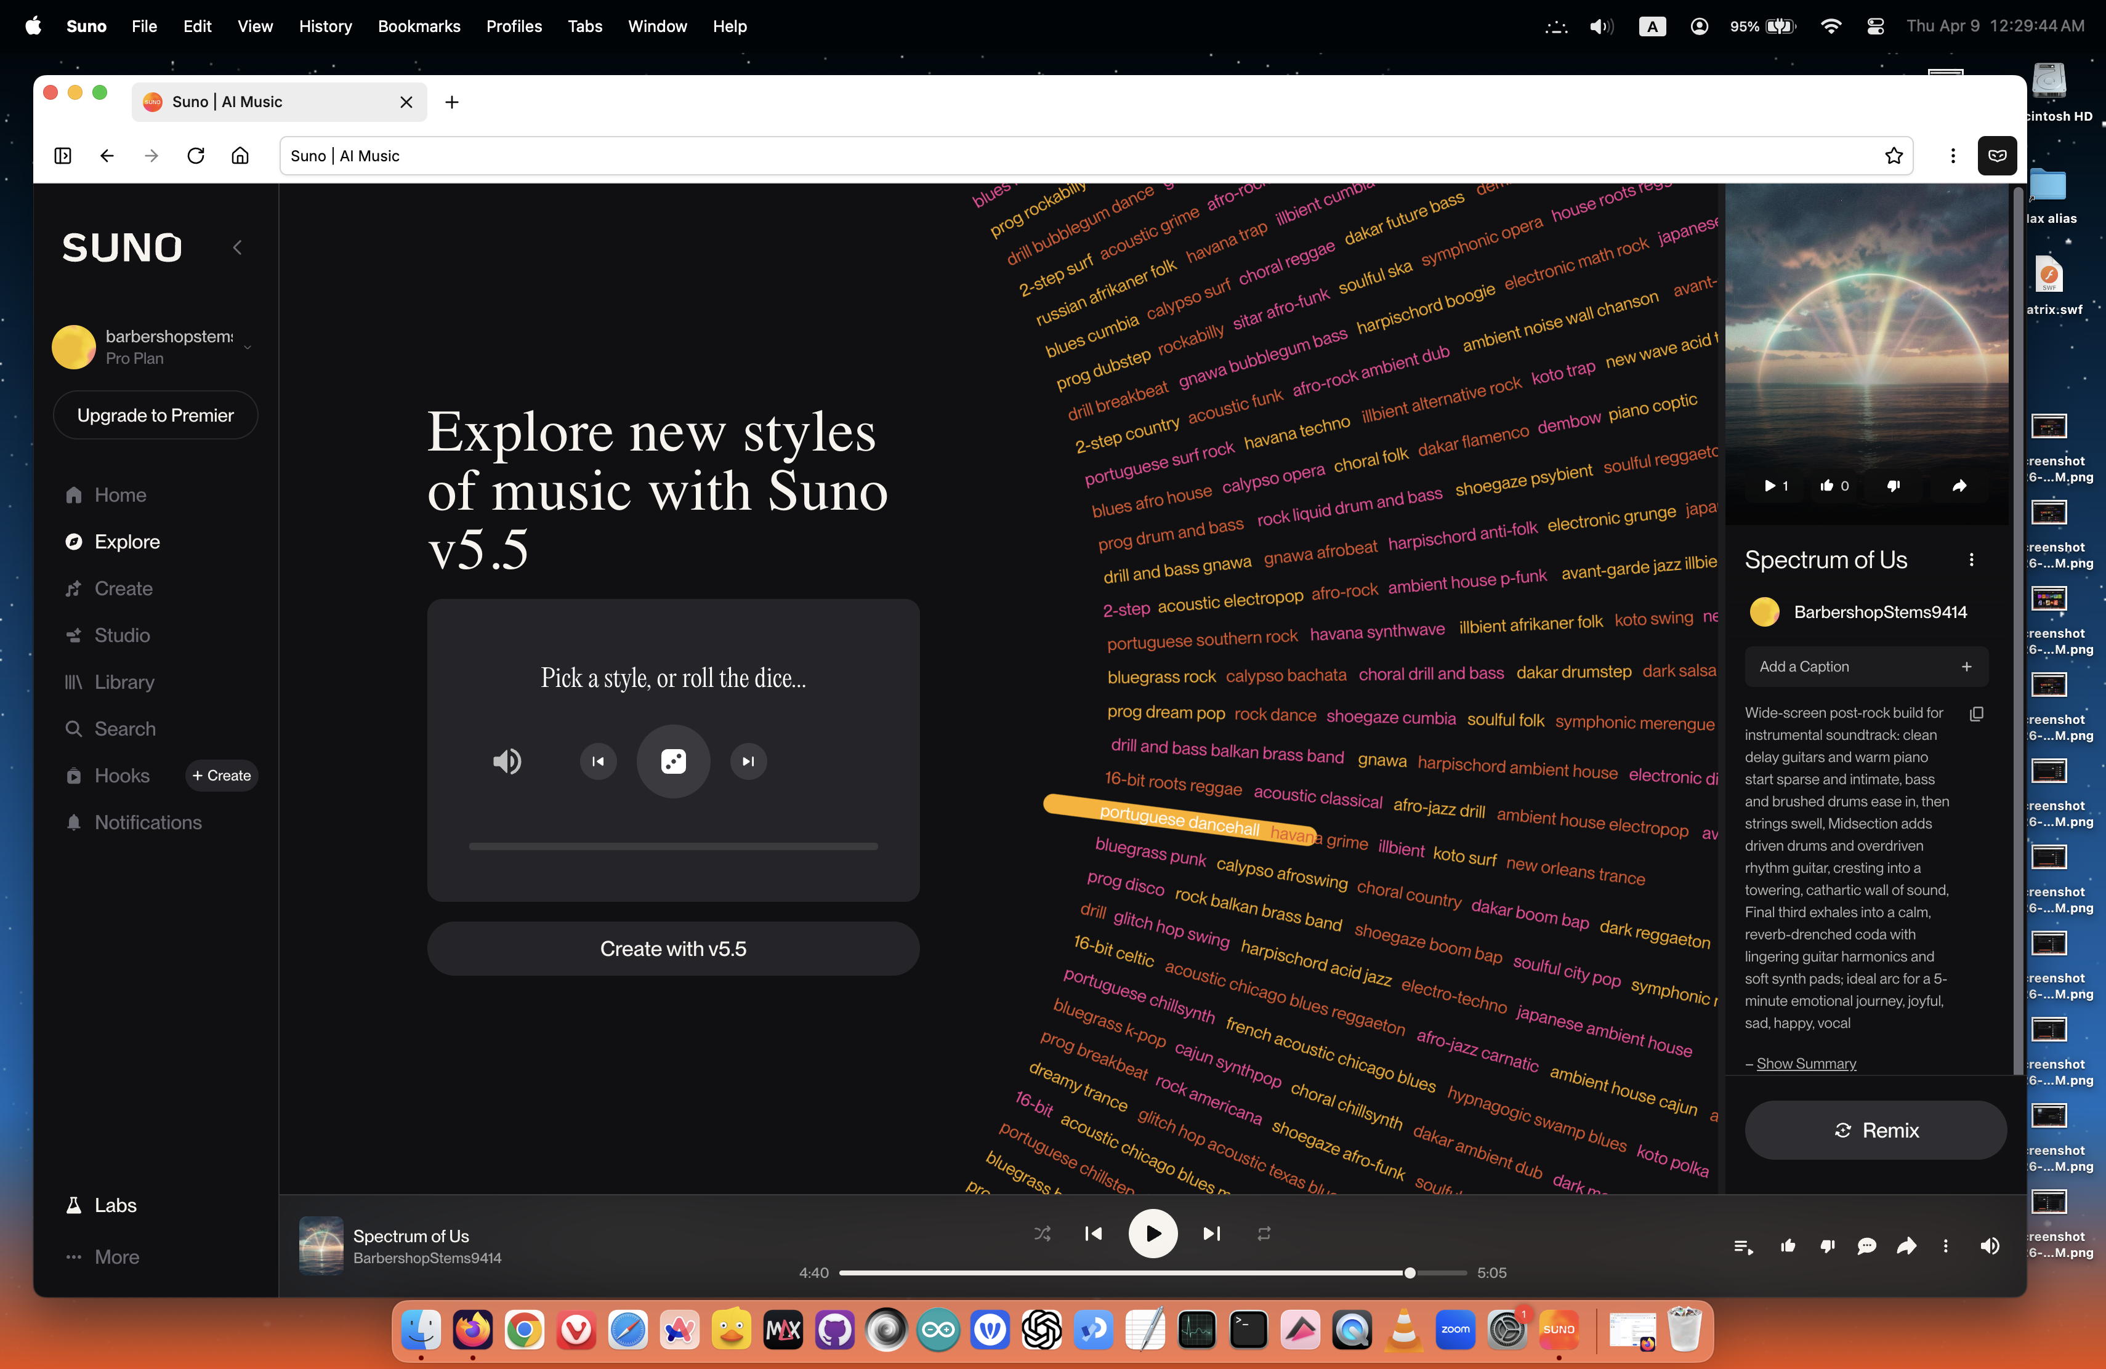Image resolution: width=2106 pixels, height=1369 pixels.
Task: Click the comment icon in player bar
Action: (x=1866, y=1246)
